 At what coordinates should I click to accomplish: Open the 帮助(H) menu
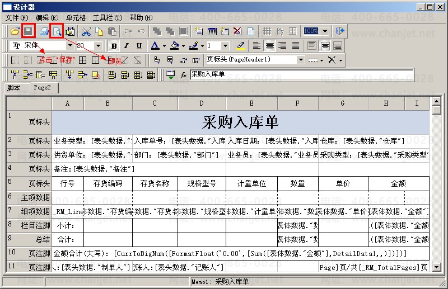click(x=141, y=18)
